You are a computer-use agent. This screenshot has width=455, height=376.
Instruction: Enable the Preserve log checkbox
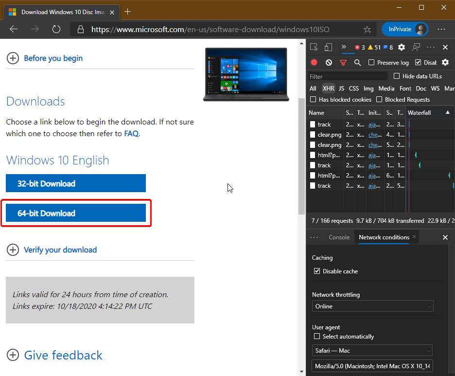371,62
